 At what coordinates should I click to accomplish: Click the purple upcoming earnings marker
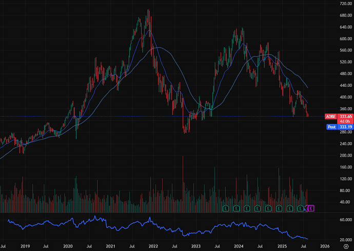pyautogui.click(x=311, y=208)
